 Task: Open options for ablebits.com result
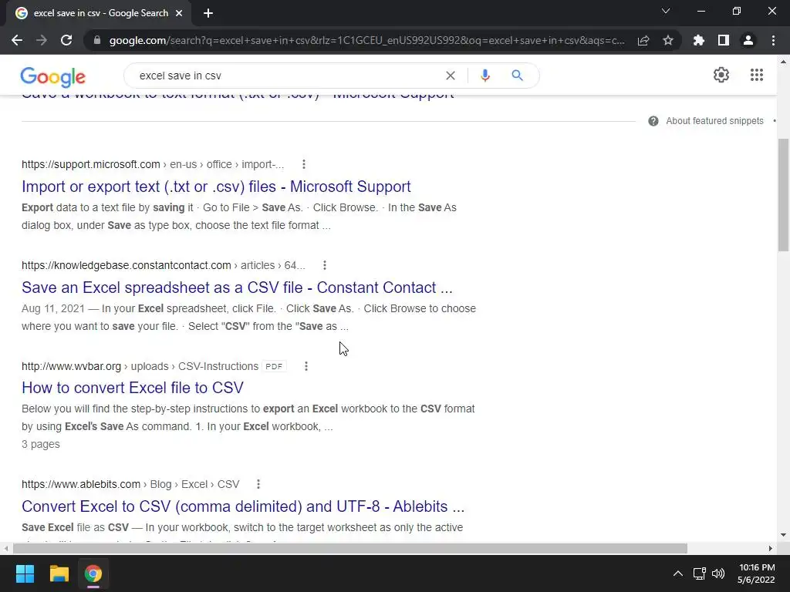258,484
